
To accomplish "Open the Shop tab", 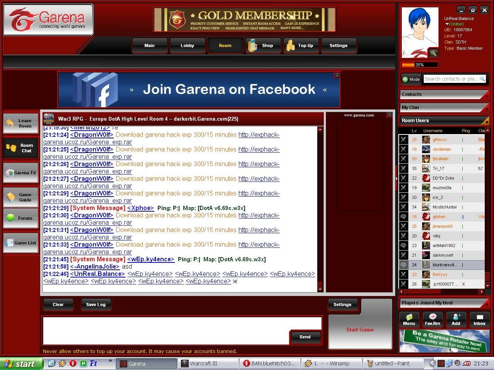I will [263, 45].
